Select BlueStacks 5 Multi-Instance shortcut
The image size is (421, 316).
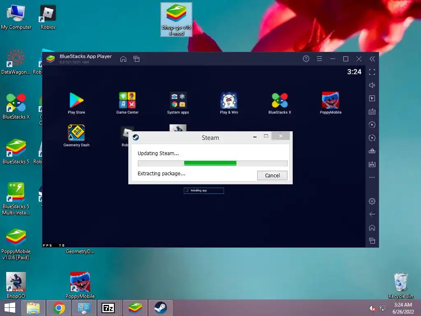coord(16,199)
